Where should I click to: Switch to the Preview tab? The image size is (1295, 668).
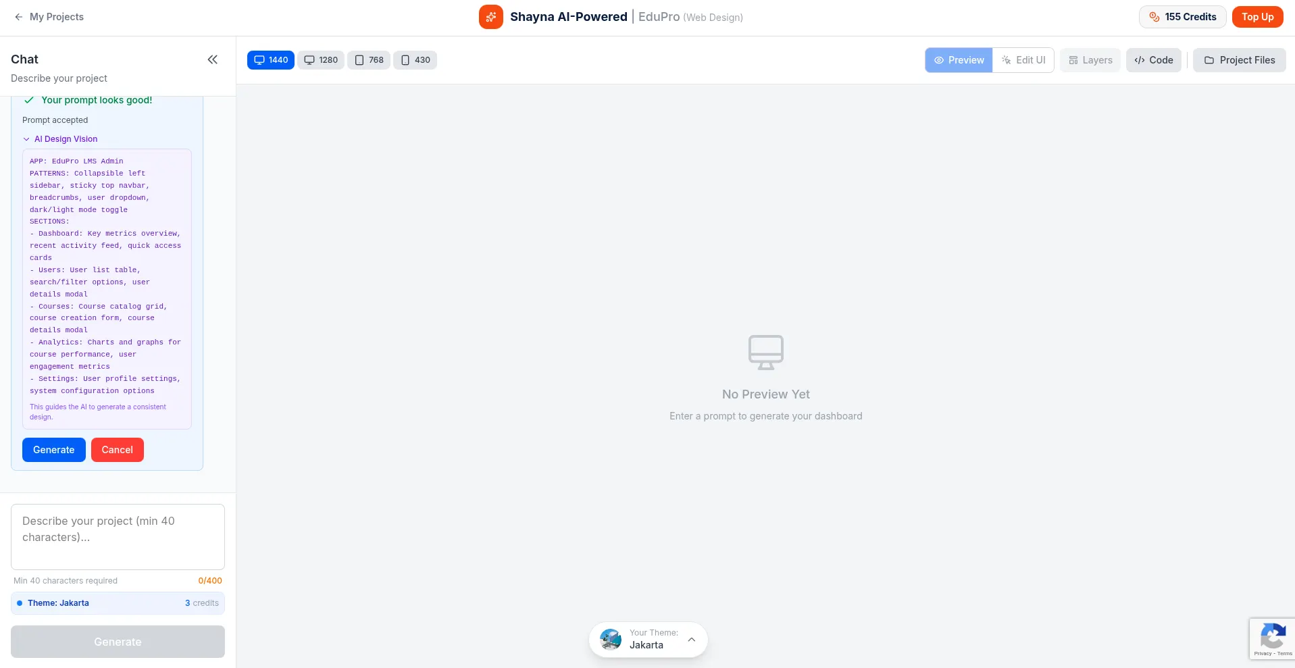pyautogui.click(x=959, y=60)
